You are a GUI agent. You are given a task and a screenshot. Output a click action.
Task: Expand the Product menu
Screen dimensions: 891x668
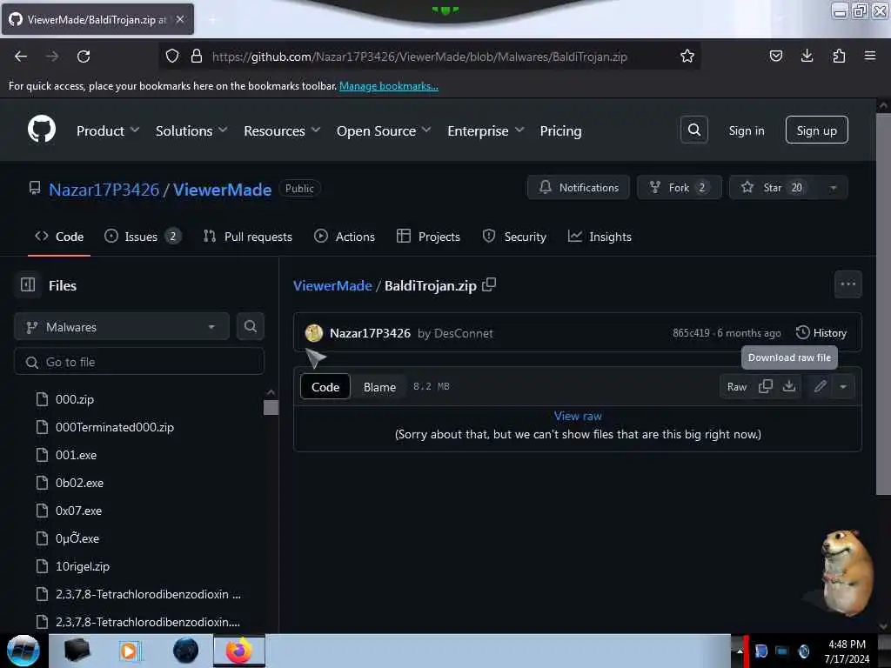[108, 130]
